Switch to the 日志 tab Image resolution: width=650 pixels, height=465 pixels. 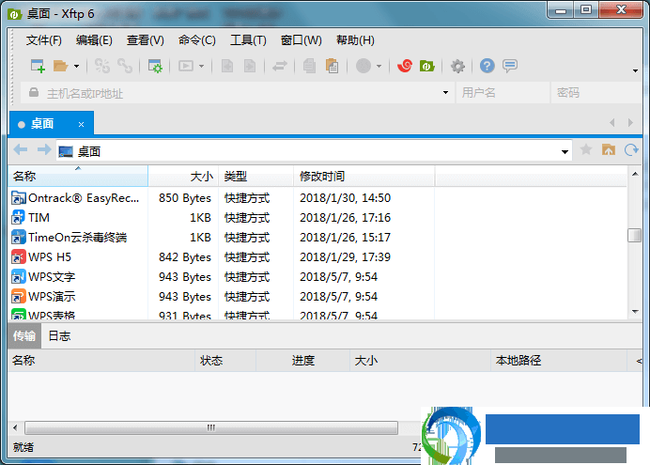pyautogui.click(x=60, y=335)
